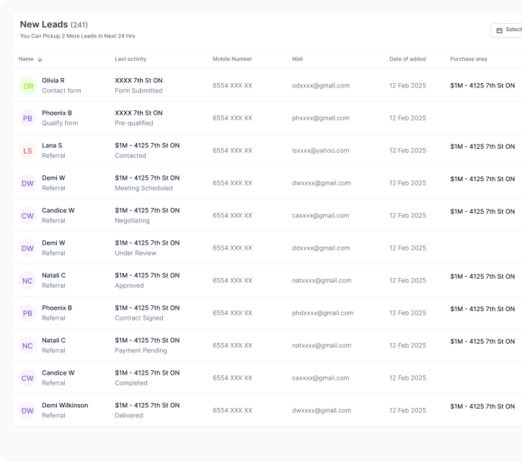Click caxxxx@gmail.com in Completed row
The height and width of the screenshot is (462, 522).
tap(321, 378)
